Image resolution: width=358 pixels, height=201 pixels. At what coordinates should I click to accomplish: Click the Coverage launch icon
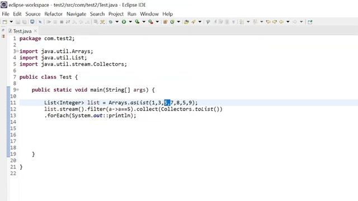137,22
